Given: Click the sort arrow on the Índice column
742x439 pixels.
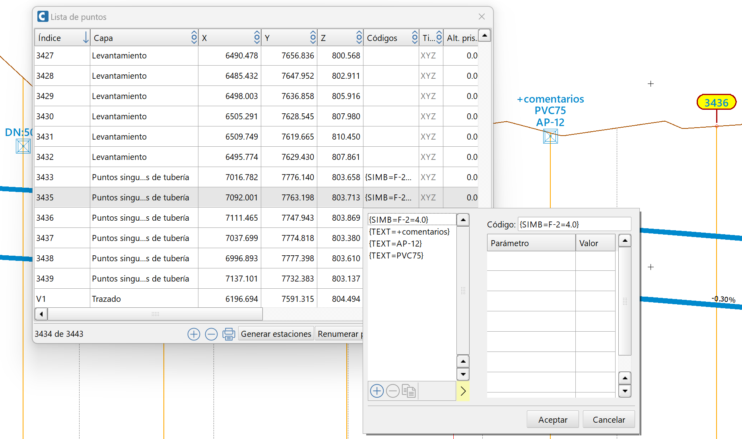Looking at the screenshot, I should tap(86, 37).
